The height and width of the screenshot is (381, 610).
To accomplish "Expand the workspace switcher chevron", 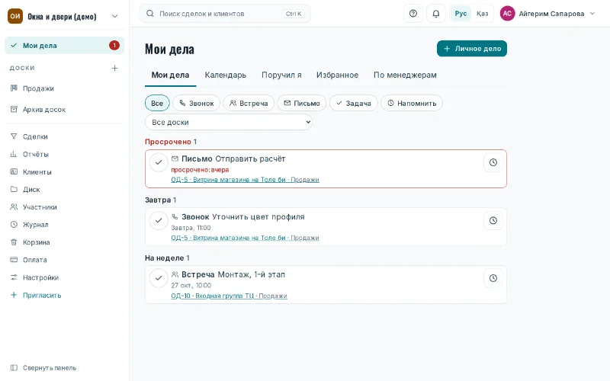I will (115, 16).
